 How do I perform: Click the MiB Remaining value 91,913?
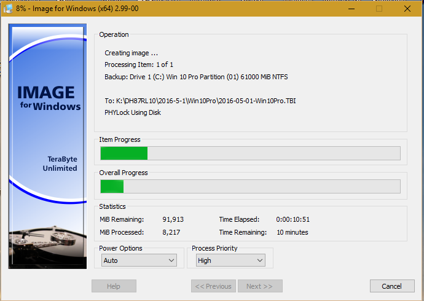tap(173, 219)
